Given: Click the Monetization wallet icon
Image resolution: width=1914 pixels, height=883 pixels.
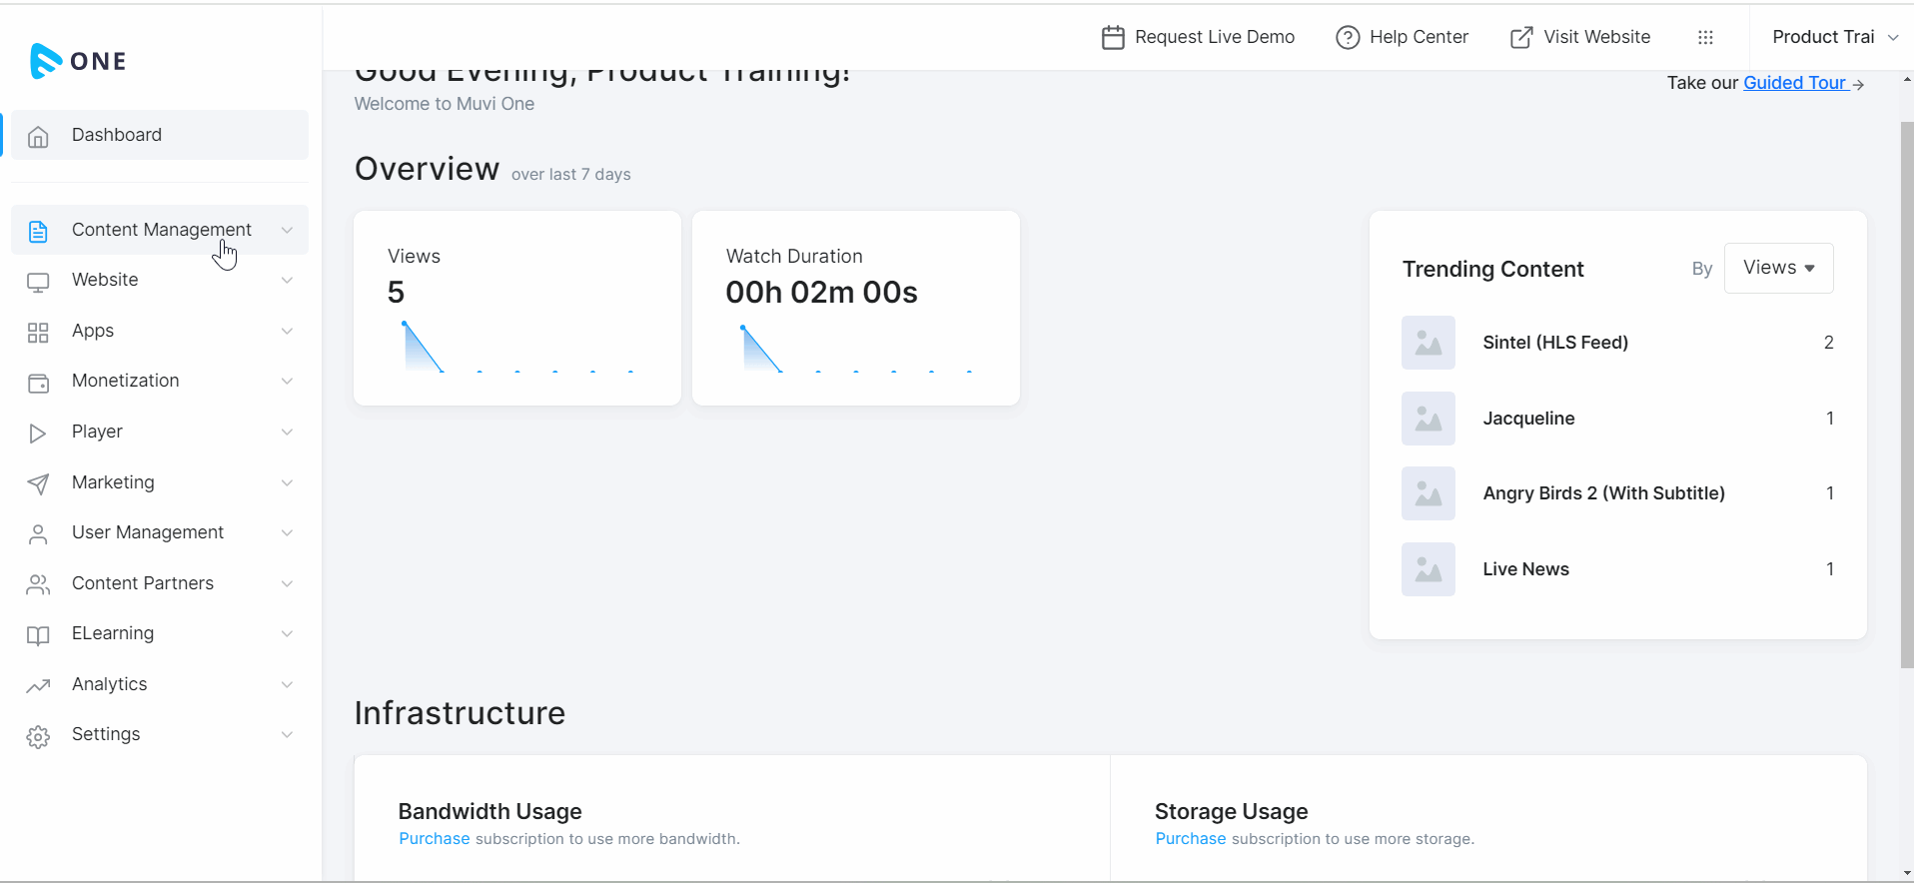Looking at the screenshot, I should click(x=38, y=382).
